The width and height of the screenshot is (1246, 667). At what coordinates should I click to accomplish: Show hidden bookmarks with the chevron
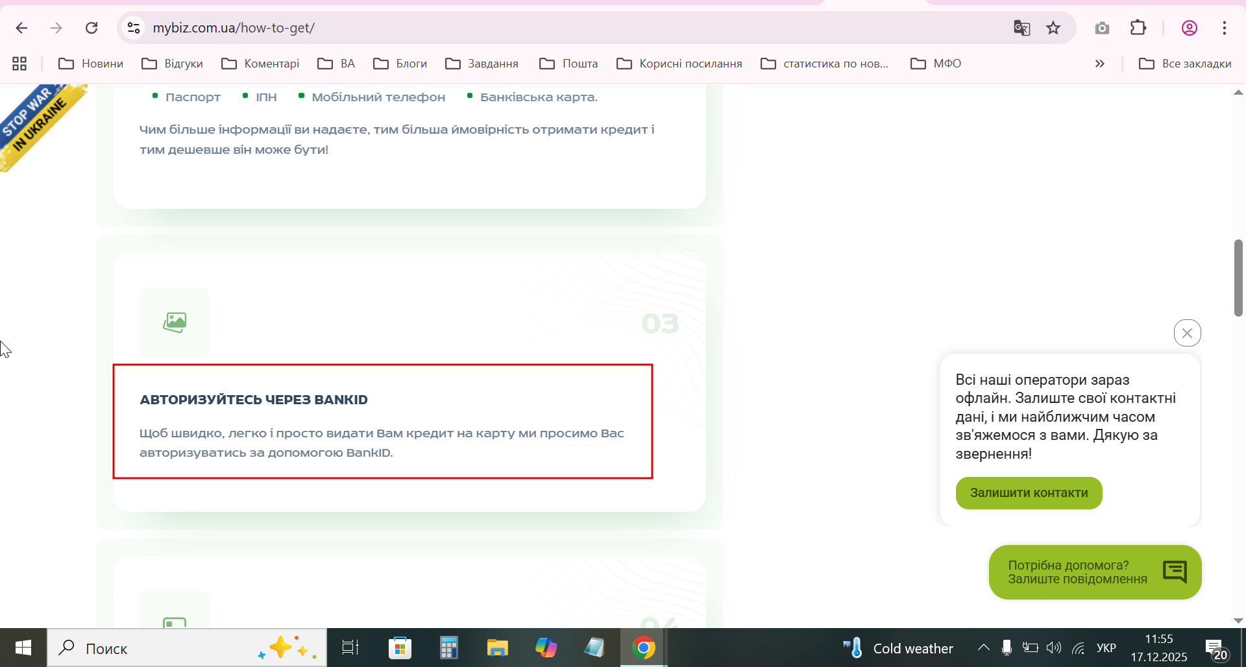tap(1099, 64)
